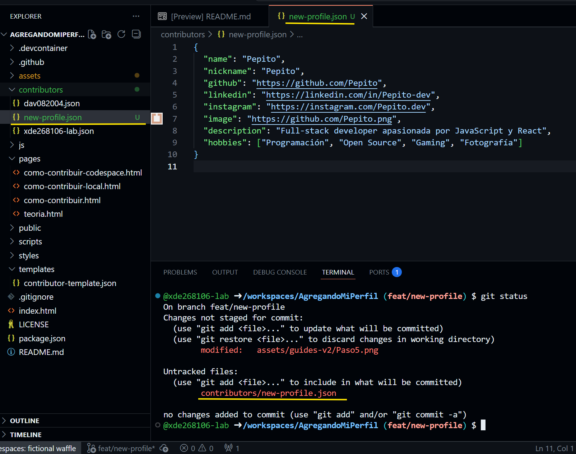
Task: Click the Ln 11, Col 1 indicator
Action: click(x=554, y=448)
